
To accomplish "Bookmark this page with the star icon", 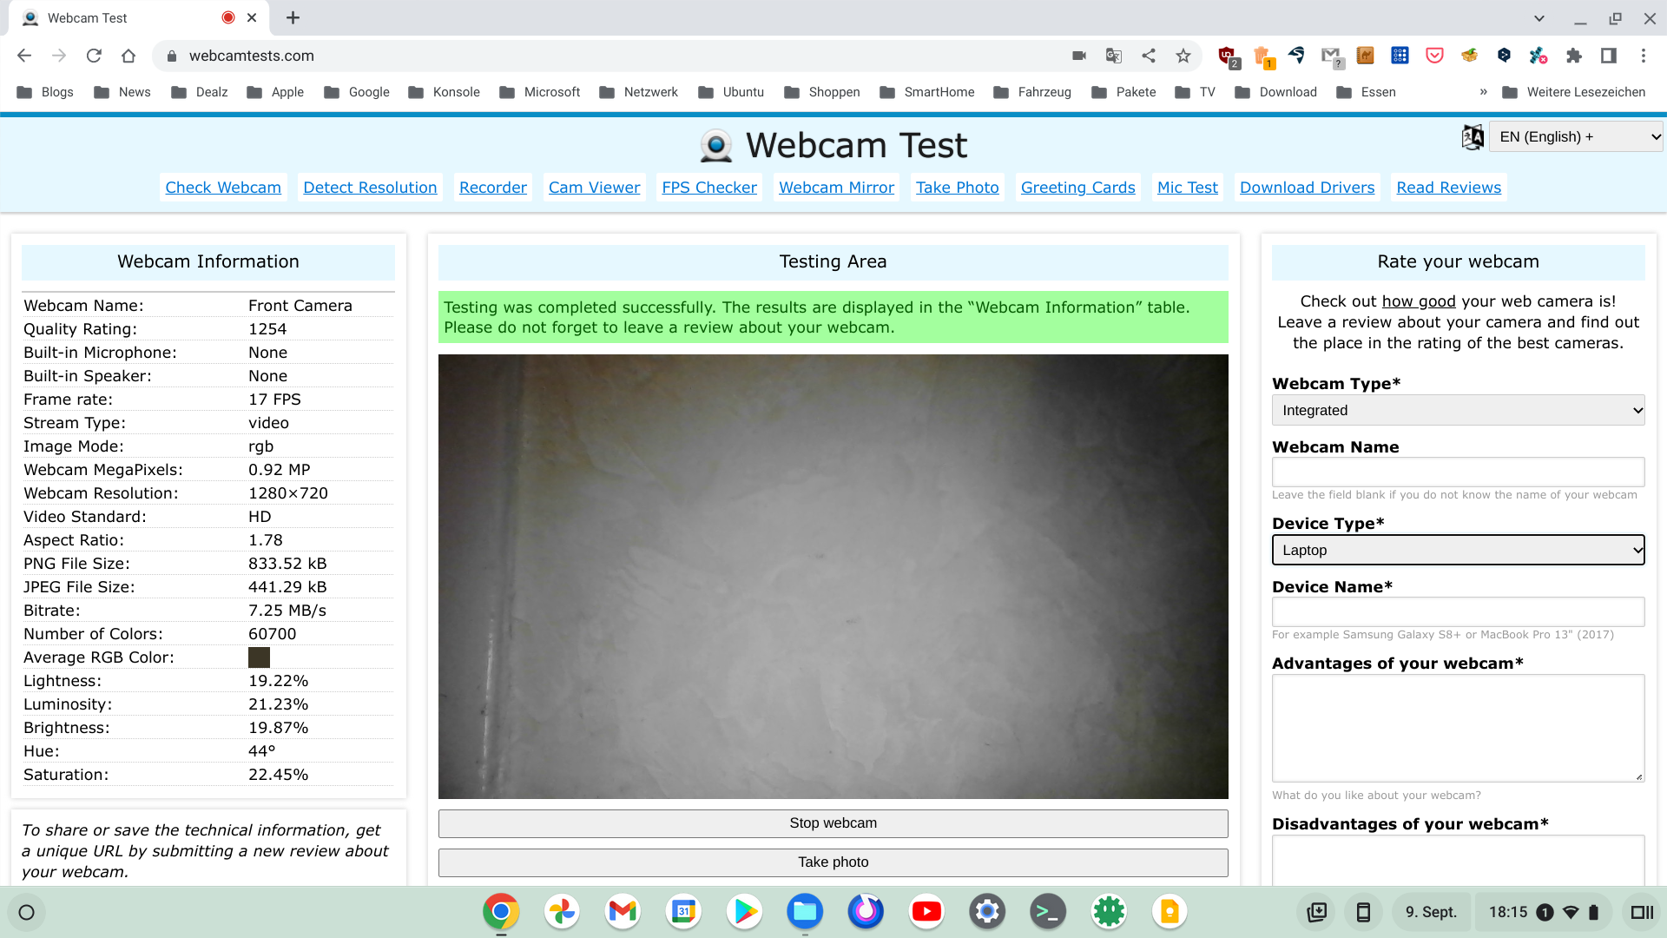I will click(1183, 56).
